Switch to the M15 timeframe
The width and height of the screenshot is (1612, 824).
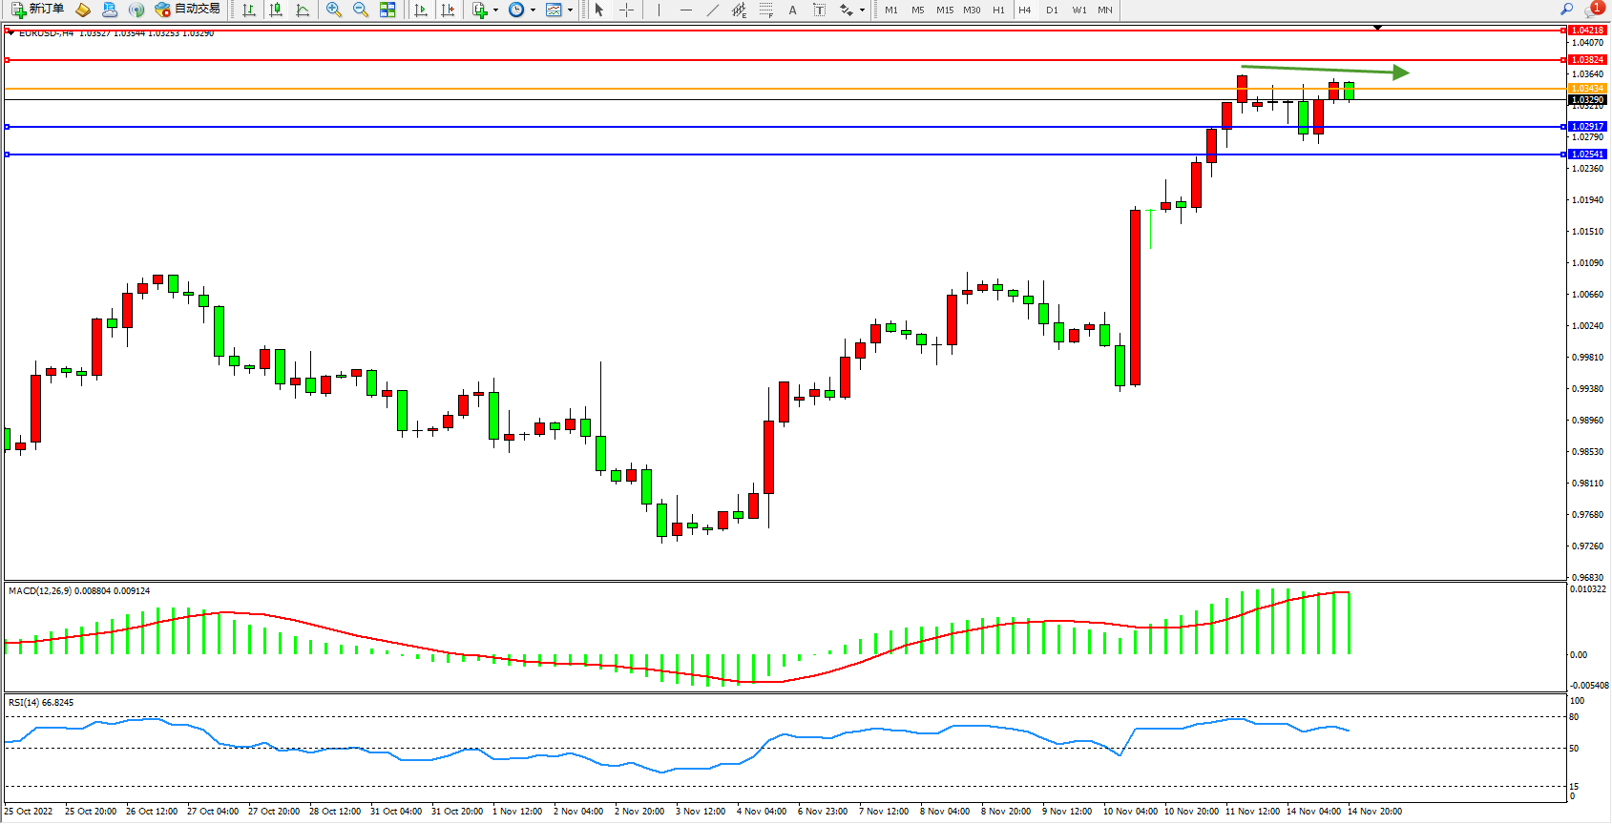point(944,10)
